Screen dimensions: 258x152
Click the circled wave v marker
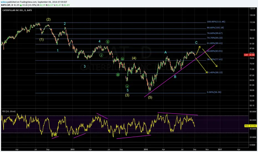[127, 86]
